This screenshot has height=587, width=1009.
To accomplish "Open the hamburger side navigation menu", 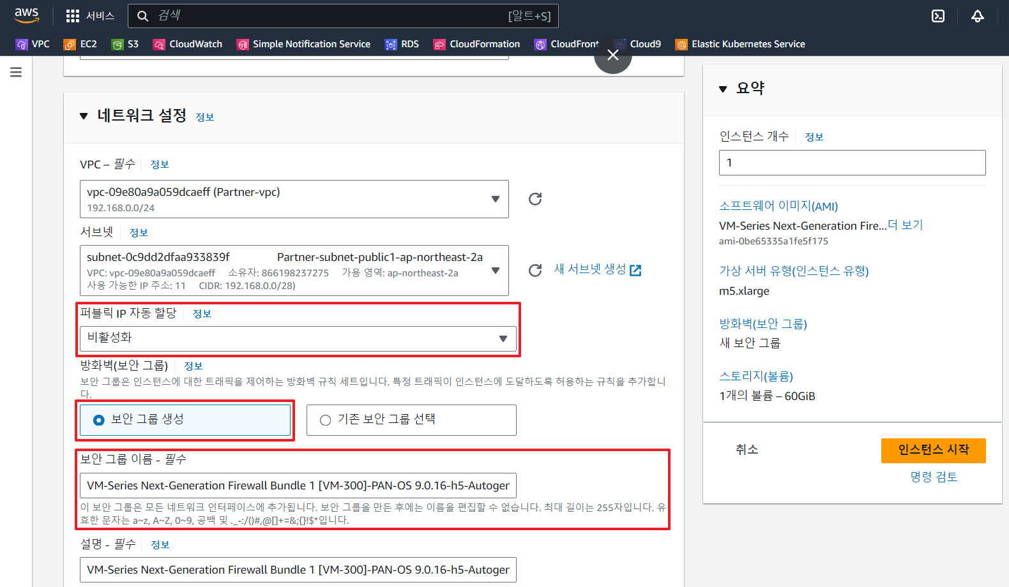I will pos(16,72).
